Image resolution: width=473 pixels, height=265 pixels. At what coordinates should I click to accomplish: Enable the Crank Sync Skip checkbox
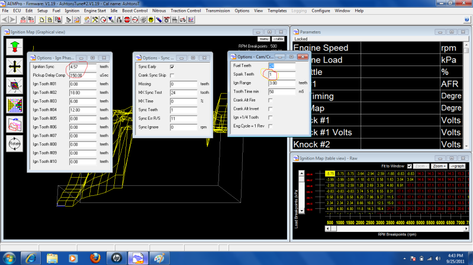(172, 76)
